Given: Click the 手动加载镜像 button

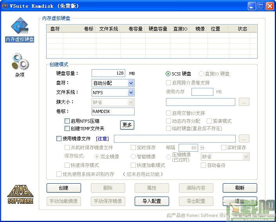Looking at the screenshot, I should [64, 201].
